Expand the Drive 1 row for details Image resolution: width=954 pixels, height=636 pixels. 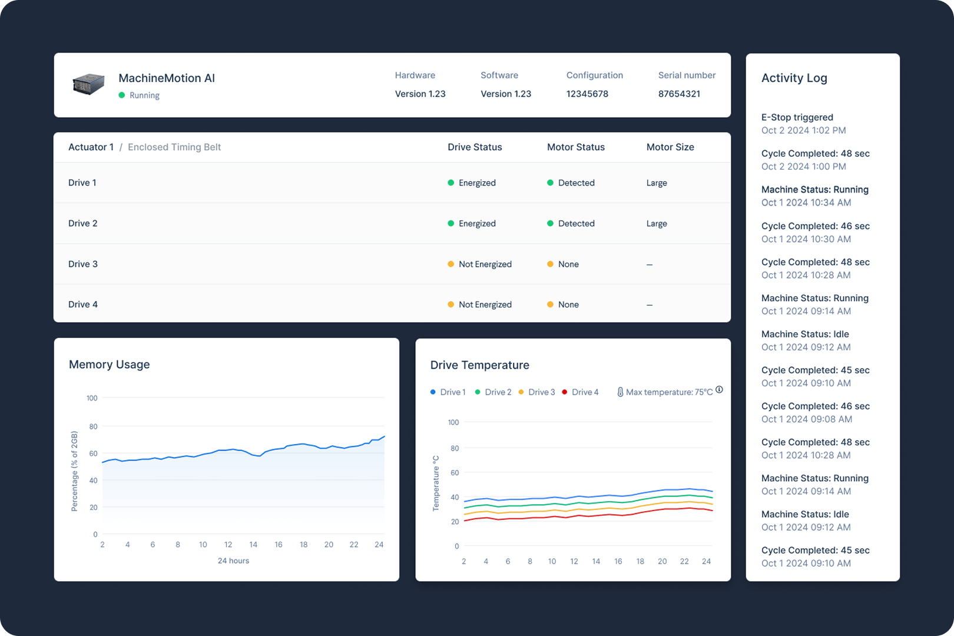tap(82, 183)
